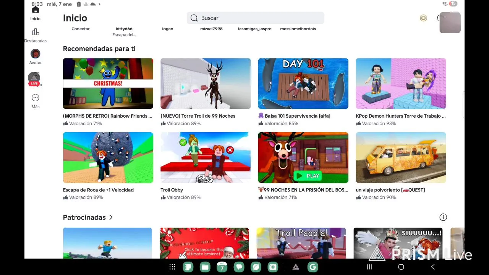Open KPop Demon Hunters Torre thumbnail
The width and height of the screenshot is (489, 275).
pyautogui.click(x=401, y=83)
